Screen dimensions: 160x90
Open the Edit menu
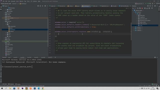point(6,1)
